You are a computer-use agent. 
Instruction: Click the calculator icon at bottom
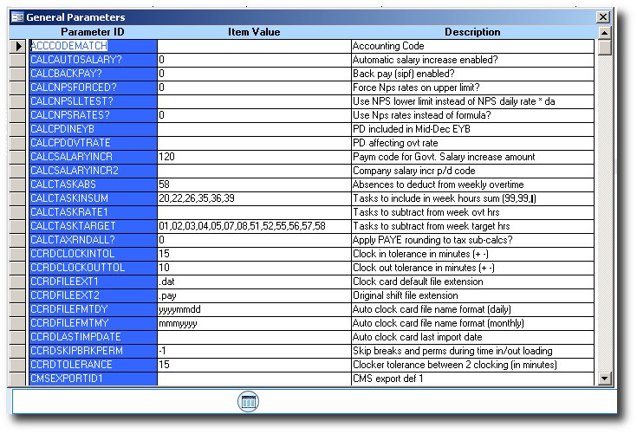[x=248, y=401]
